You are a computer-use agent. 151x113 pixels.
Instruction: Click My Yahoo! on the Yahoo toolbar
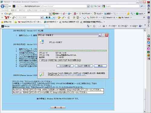(x=124, y=17)
